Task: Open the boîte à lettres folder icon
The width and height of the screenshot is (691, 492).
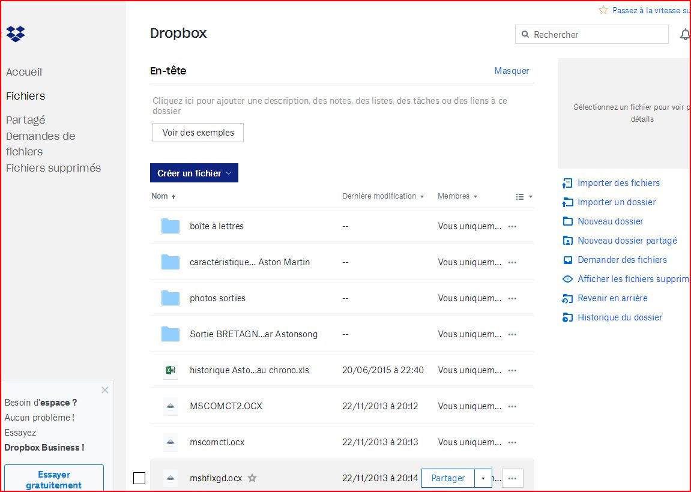Action: tap(170, 226)
